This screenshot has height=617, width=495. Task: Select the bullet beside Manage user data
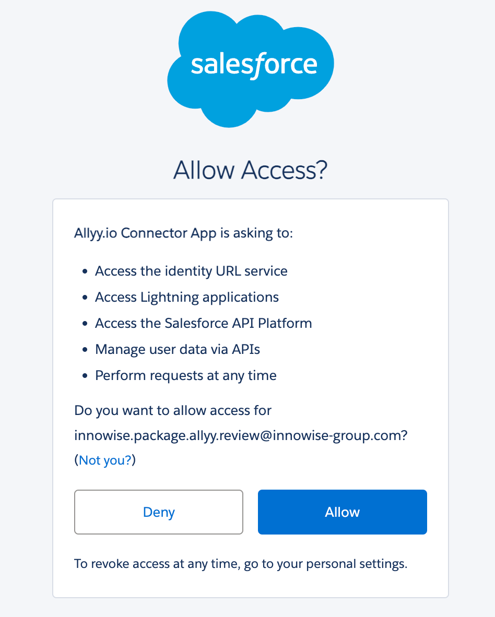point(84,350)
